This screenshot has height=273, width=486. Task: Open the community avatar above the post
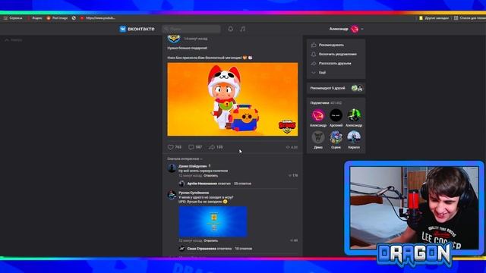[174, 39]
